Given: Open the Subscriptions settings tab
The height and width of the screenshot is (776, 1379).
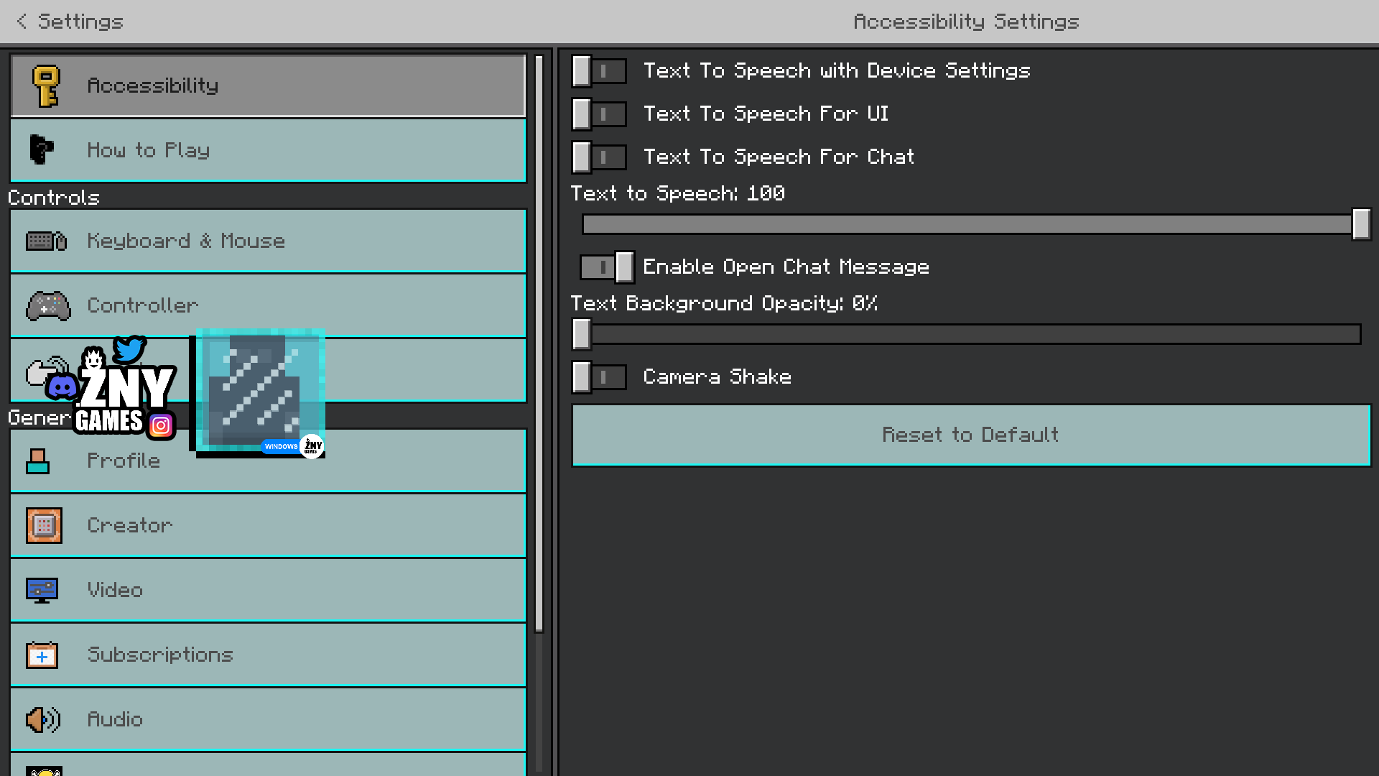Looking at the screenshot, I should [267, 655].
